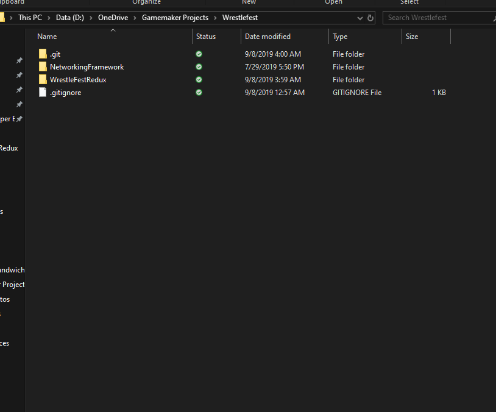Refresh the Wrestlefest folder view
496x412 pixels.
pyautogui.click(x=370, y=18)
